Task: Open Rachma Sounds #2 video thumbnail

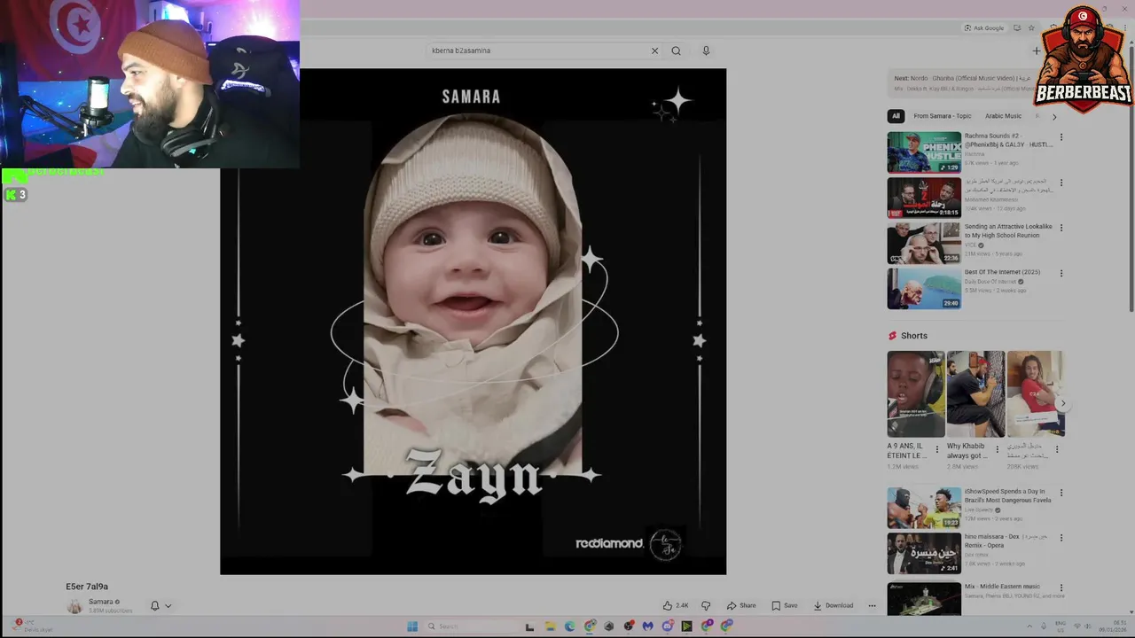Action: tap(924, 152)
